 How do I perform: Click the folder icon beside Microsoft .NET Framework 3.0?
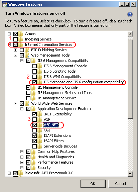click(21, 173)
